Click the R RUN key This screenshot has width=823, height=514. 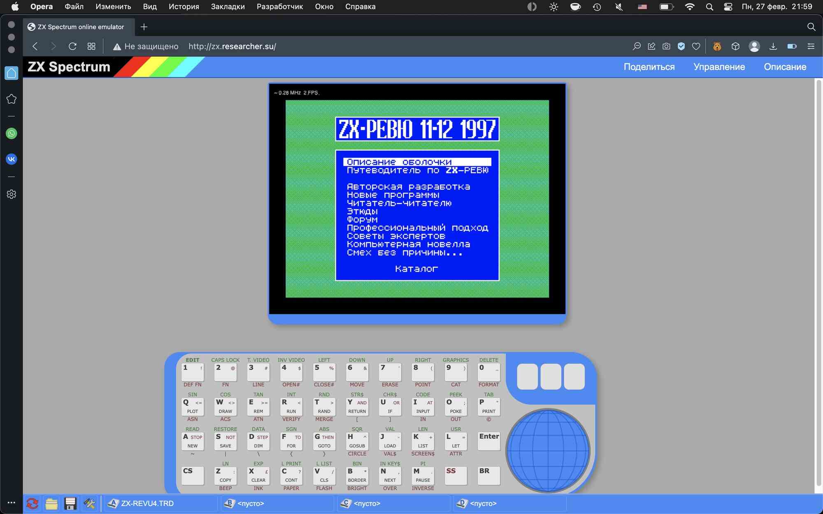point(291,406)
